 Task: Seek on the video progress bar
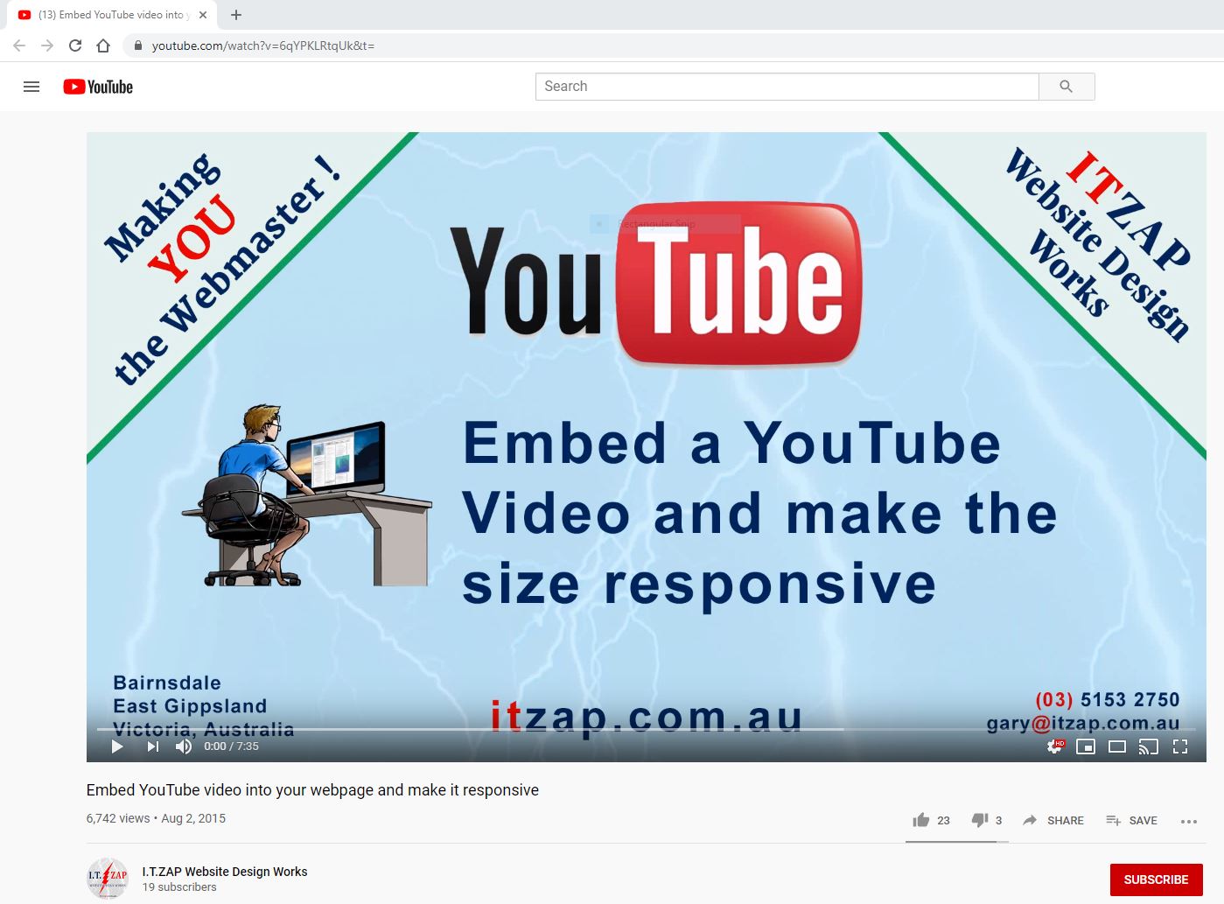point(646,729)
